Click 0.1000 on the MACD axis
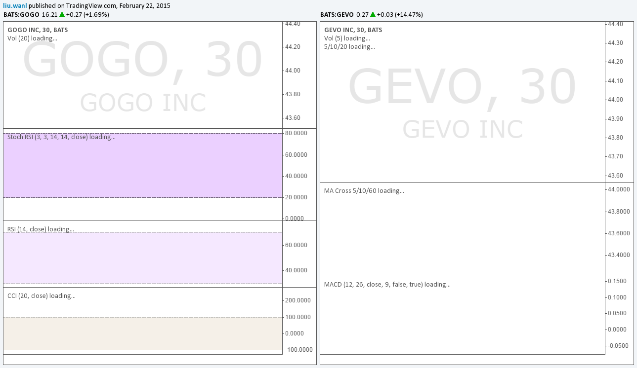Viewport: 637px width, 368px height. tap(617, 297)
